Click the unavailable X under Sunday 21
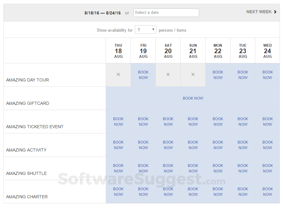The height and width of the screenshot is (209, 283). (193, 75)
